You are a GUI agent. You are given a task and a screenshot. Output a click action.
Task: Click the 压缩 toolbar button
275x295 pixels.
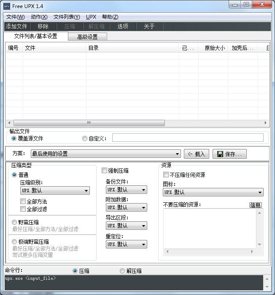pos(70,26)
